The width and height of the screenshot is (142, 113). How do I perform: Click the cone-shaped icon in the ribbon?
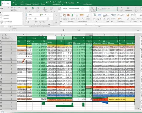88,15
